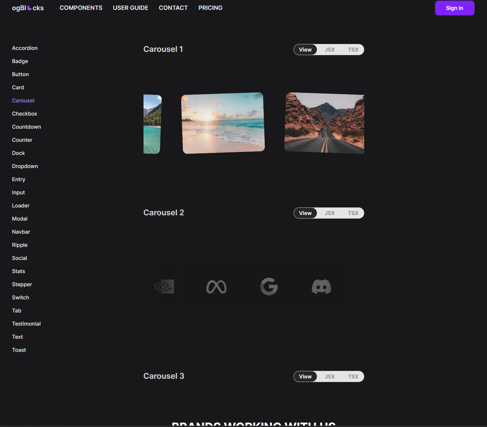Image resolution: width=487 pixels, height=427 pixels.
Task: Open Navbar in the sidebar
Action: pos(21,232)
